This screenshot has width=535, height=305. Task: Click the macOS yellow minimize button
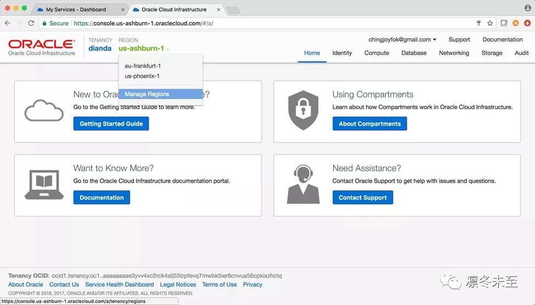tap(16, 8)
